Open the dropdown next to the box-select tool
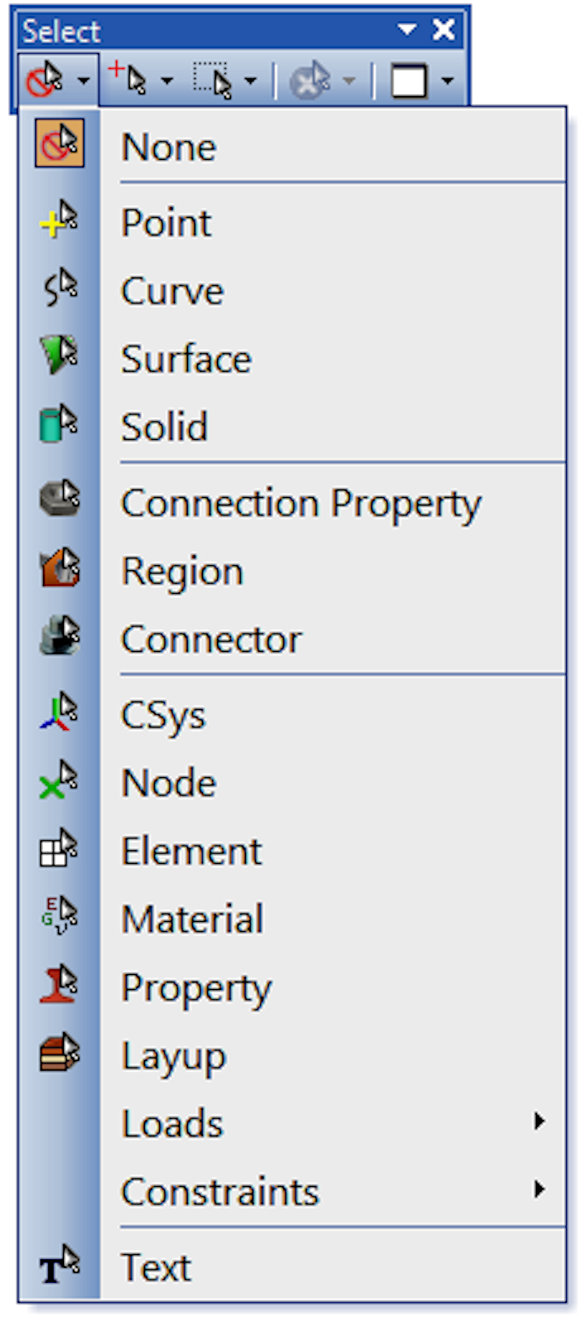 click(248, 81)
